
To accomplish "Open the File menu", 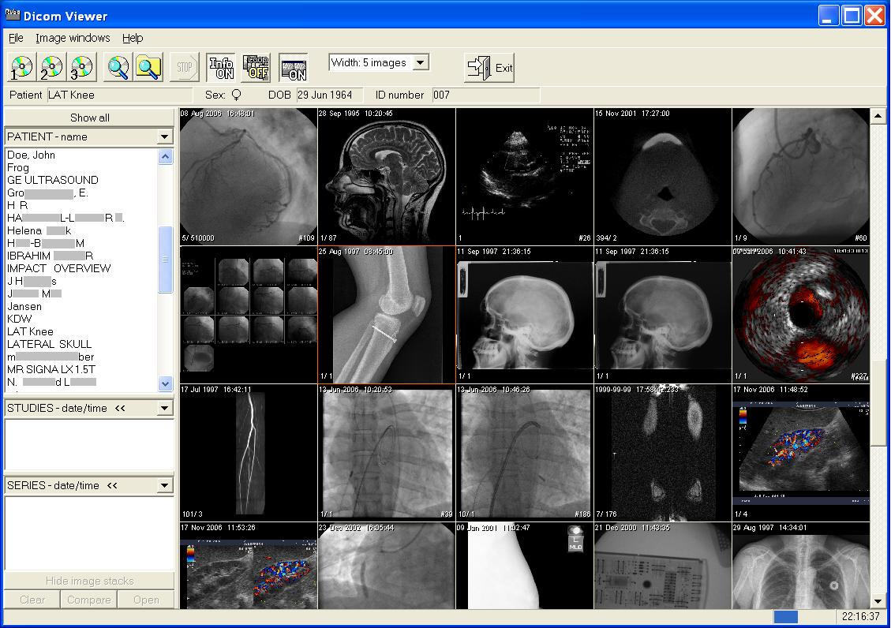I will (x=16, y=38).
